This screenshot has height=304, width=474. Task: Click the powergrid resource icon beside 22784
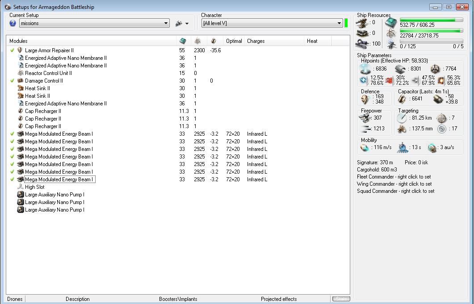[x=391, y=33]
